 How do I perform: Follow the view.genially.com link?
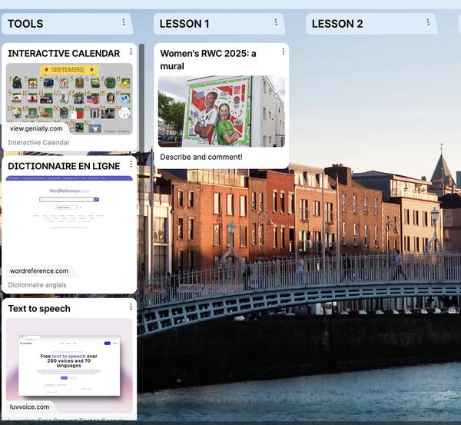[x=36, y=128]
